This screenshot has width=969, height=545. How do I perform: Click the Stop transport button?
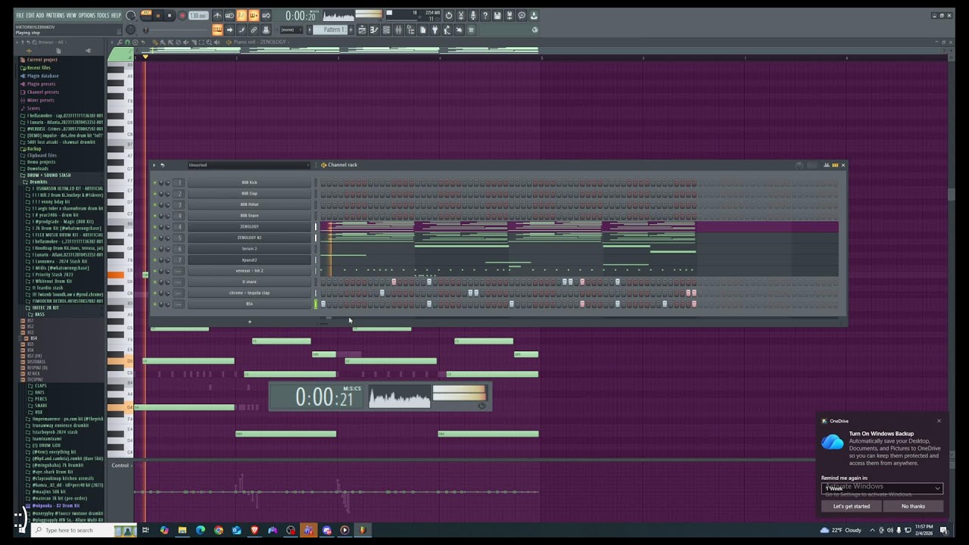tap(170, 15)
